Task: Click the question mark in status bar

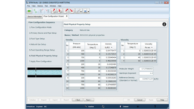Action: click(x=155, y=107)
